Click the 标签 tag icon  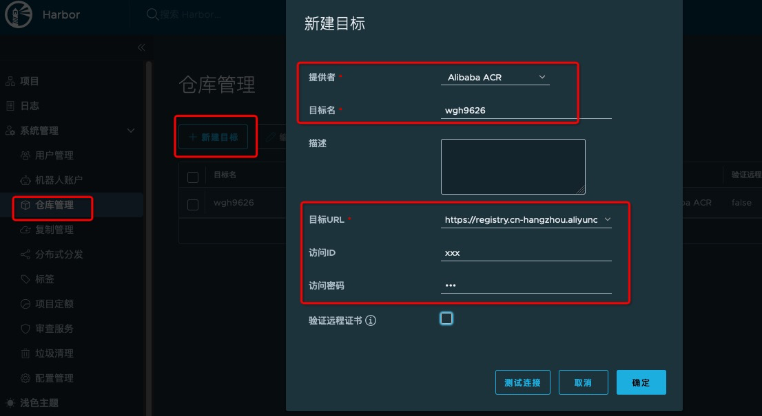[x=25, y=279]
